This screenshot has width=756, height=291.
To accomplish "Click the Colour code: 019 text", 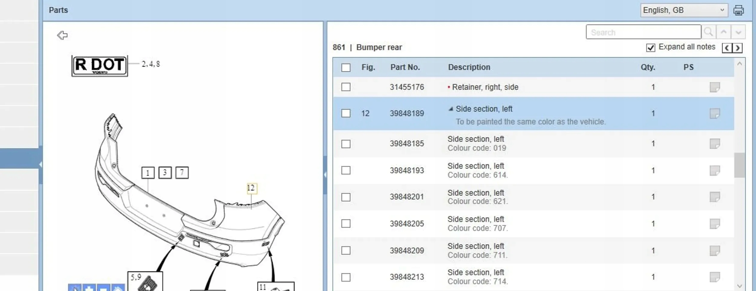I will point(477,148).
